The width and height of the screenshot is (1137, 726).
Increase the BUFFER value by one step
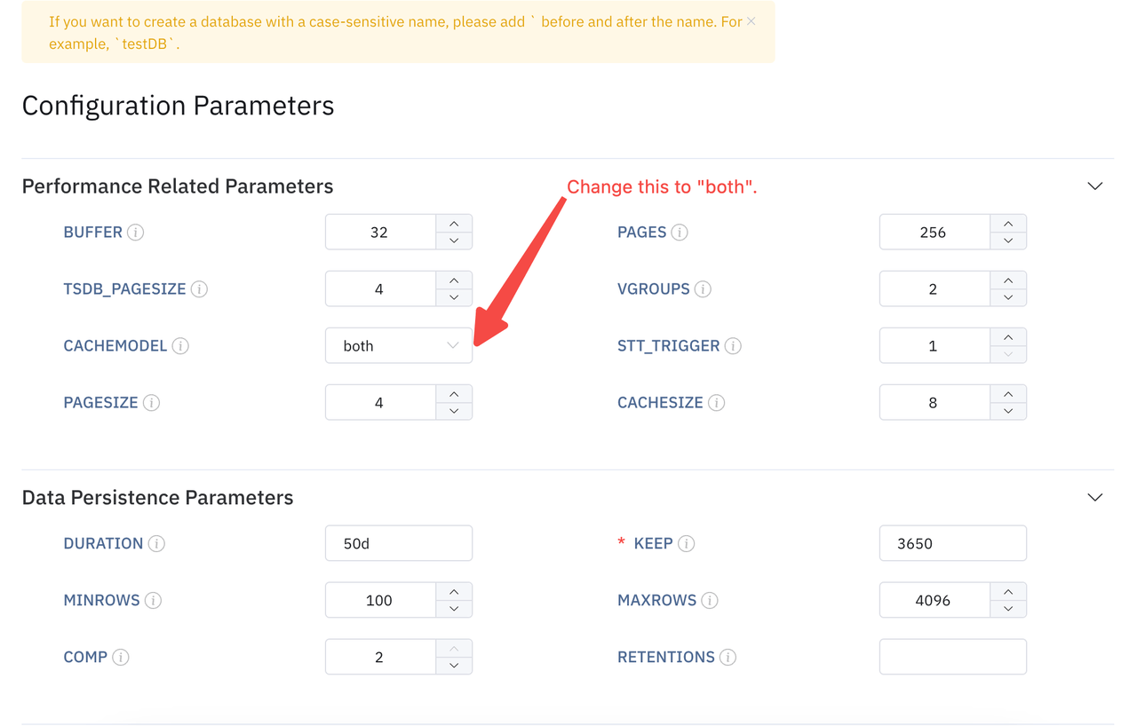tap(454, 224)
